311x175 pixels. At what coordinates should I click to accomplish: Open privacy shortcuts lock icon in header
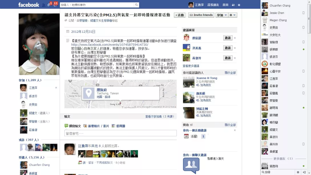pos(233,5)
